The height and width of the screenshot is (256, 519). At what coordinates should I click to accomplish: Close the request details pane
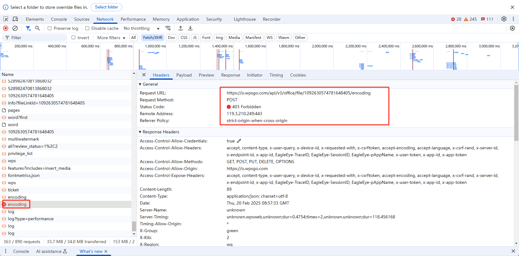point(144,75)
